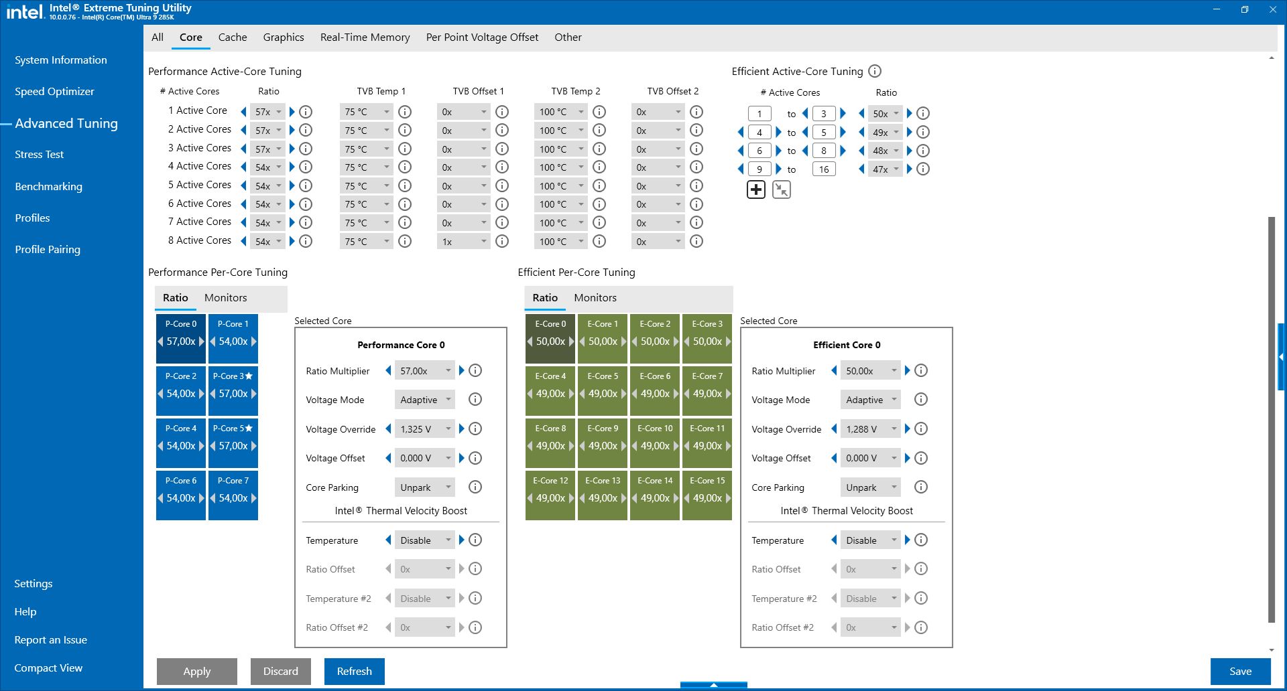The height and width of the screenshot is (691, 1287).
Task: Click info icon beside Efficient Active-Core Tuning heading
Action: point(875,71)
